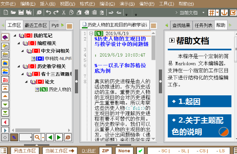Click the green right-arrow navigation button
Image resolution: width=237 pixels, height=154 pixels.
[x=59, y=137]
